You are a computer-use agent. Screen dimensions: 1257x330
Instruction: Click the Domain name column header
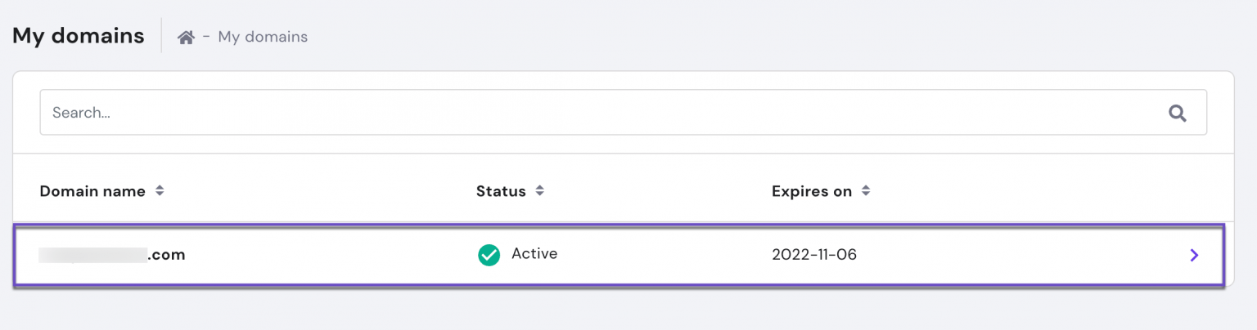92,191
